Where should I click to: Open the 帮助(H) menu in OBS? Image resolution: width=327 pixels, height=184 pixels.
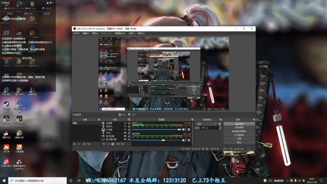click(141, 34)
